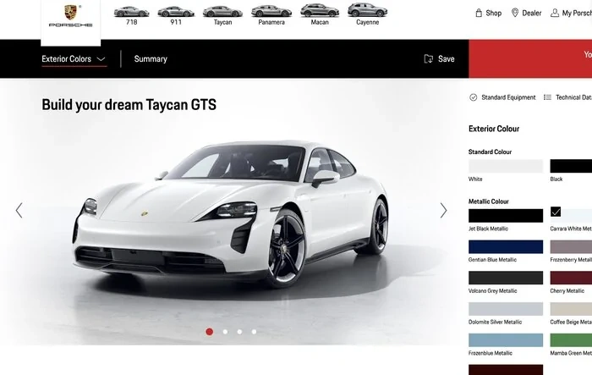This screenshot has height=375, width=592.
Task: Choose Gentian Blue Metallic swatch
Action: pyautogui.click(x=506, y=247)
